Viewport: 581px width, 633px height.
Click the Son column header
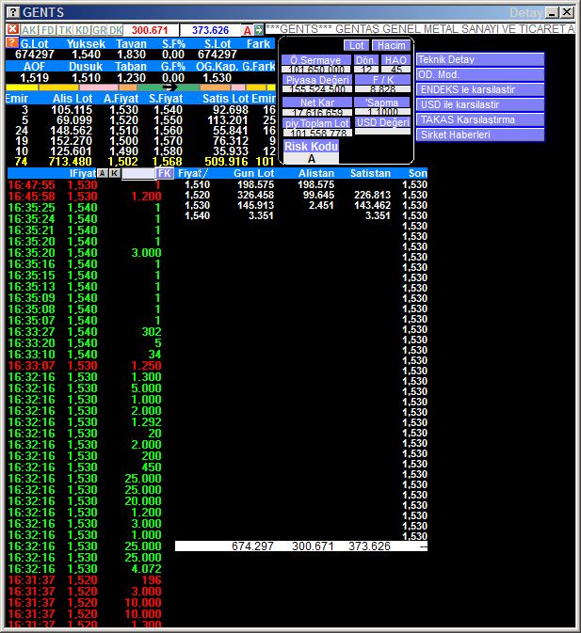coord(418,173)
